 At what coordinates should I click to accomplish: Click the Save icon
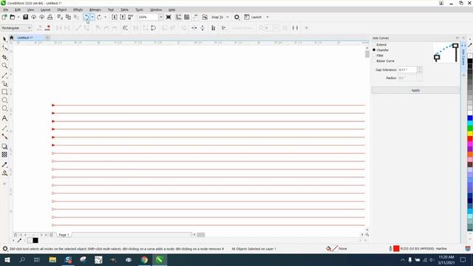point(26,17)
